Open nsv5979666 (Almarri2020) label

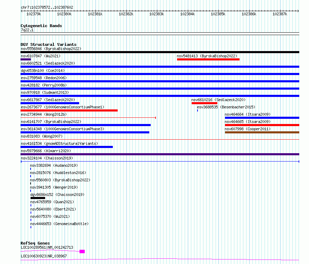(x=46, y=151)
